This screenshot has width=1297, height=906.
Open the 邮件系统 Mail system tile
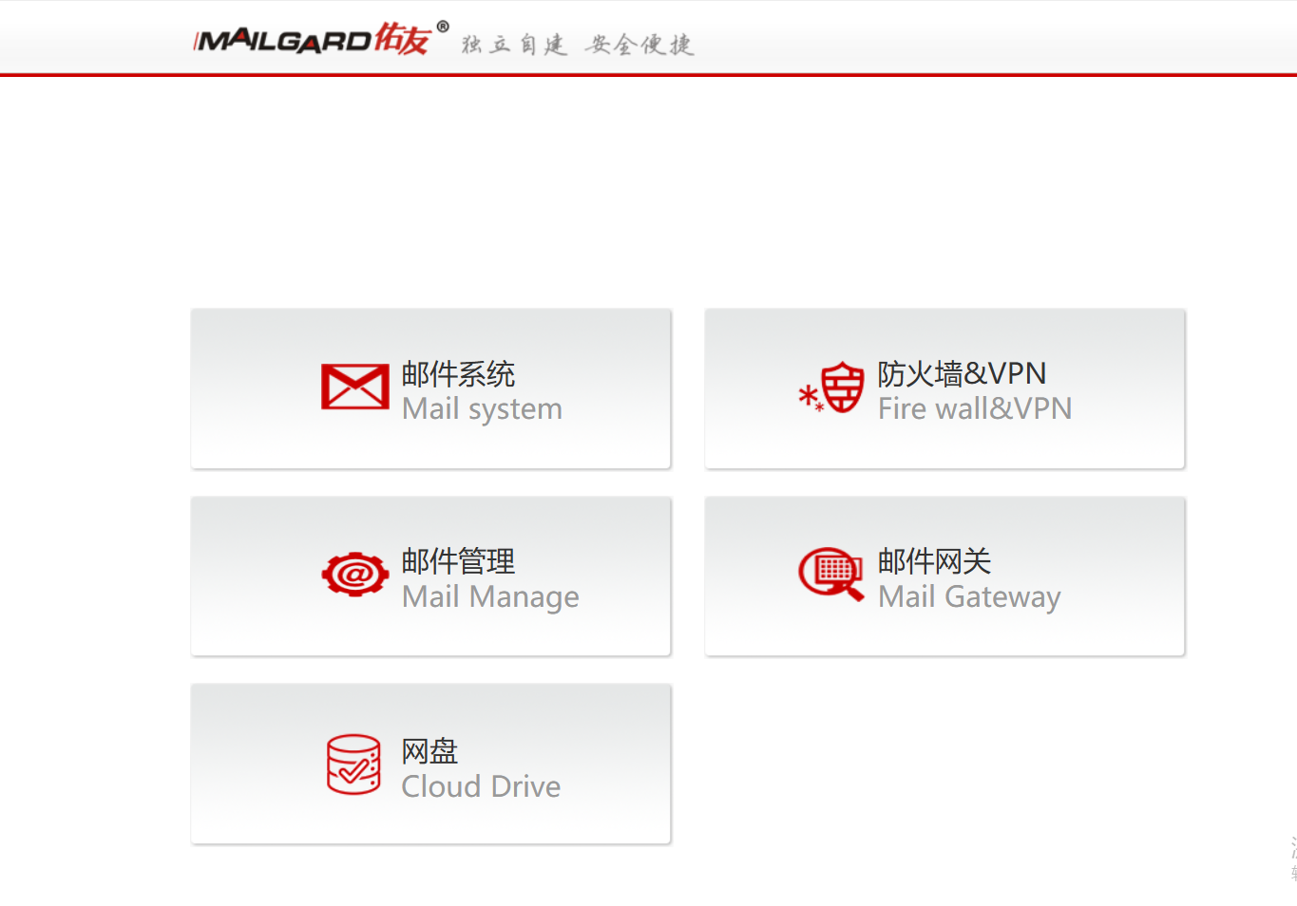pyautogui.click(x=431, y=388)
